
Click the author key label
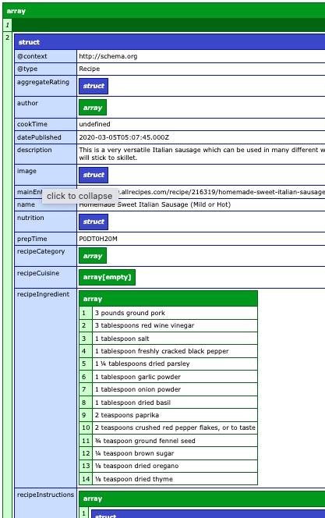28,103
